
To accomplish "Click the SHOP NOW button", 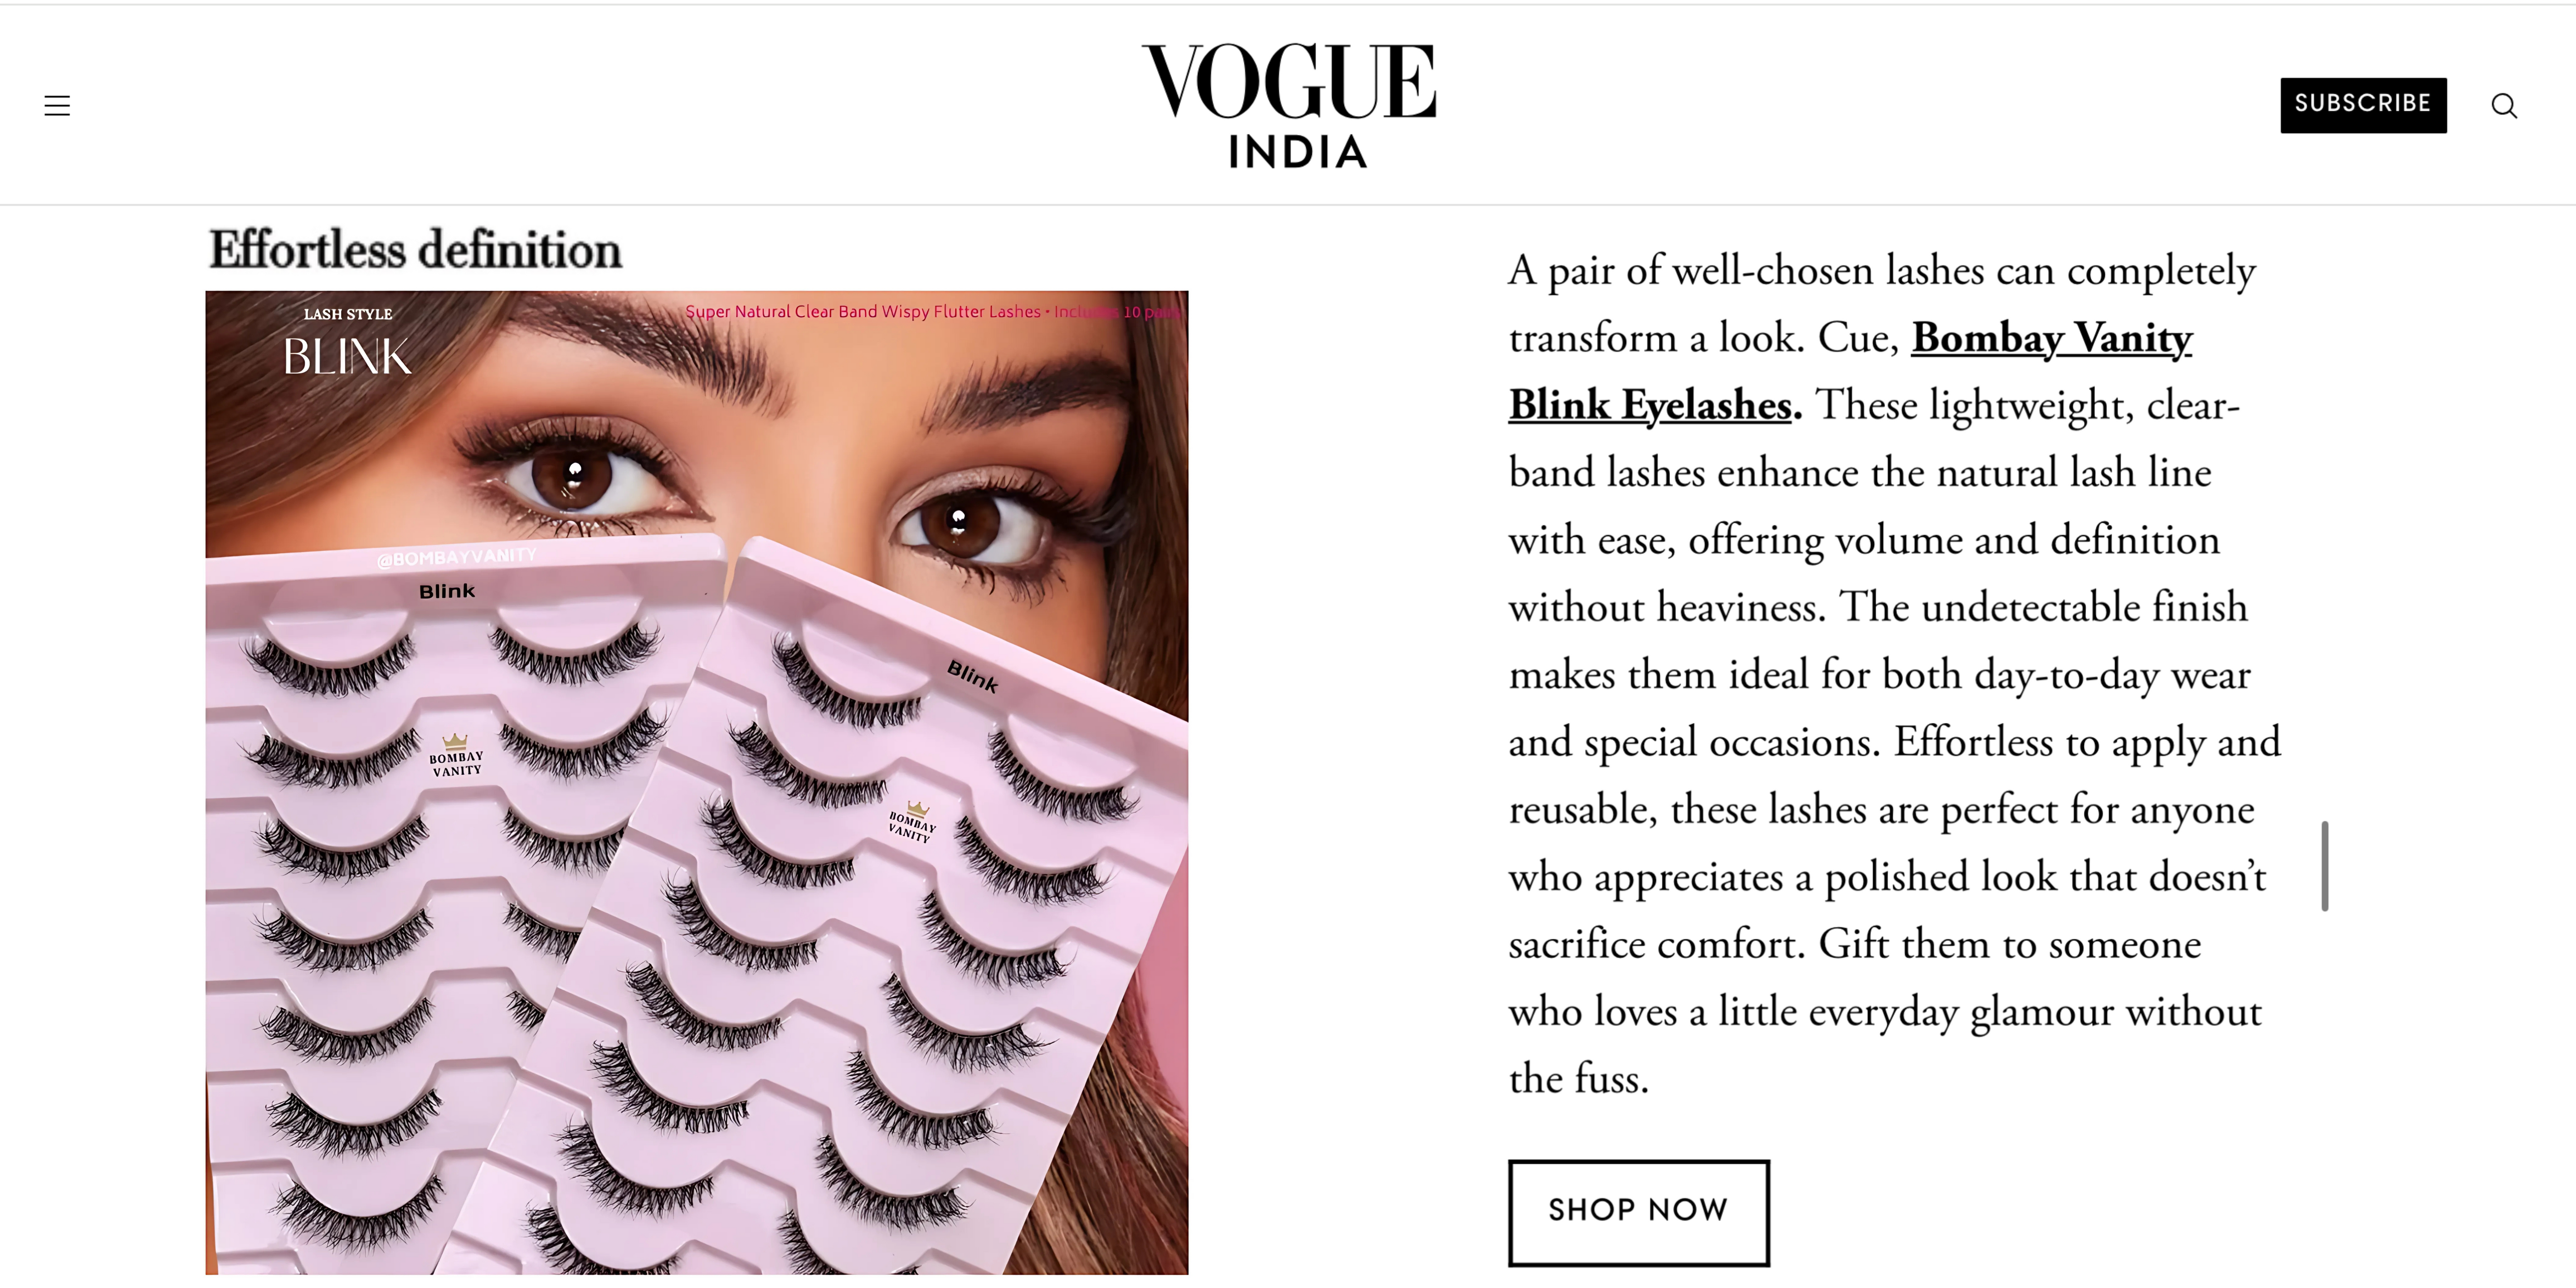I will tap(1638, 1211).
